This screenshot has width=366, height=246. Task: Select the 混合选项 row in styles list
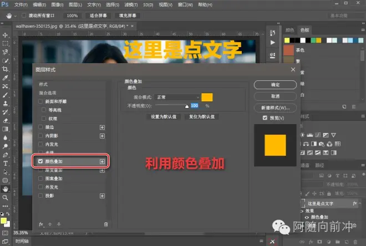tap(71, 93)
